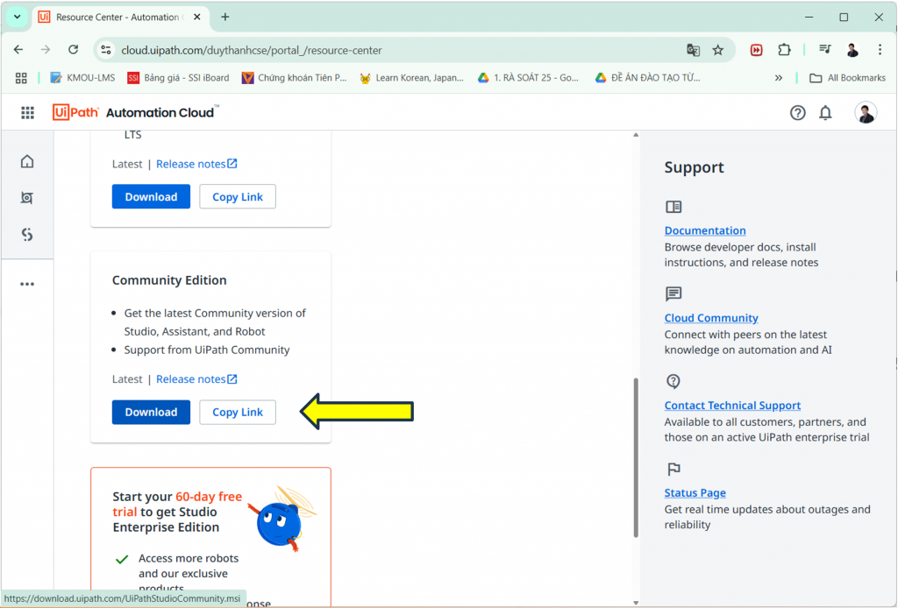
Task: Select the Resource Center browser tab
Action: point(120,18)
